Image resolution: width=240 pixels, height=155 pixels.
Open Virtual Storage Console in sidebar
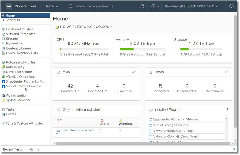pos(24,86)
